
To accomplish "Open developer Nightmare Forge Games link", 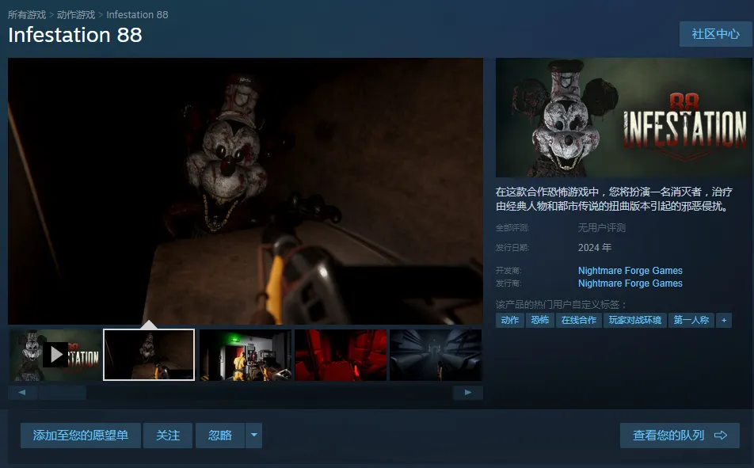I will tap(630, 270).
